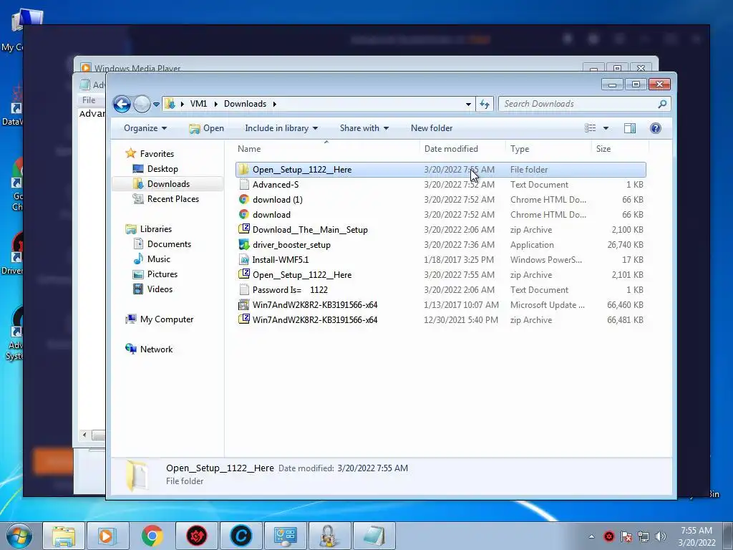The height and width of the screenshot is (550, 733).
Task: Click the Explorer forward arrow button
Action: click(x=142, y=104)
